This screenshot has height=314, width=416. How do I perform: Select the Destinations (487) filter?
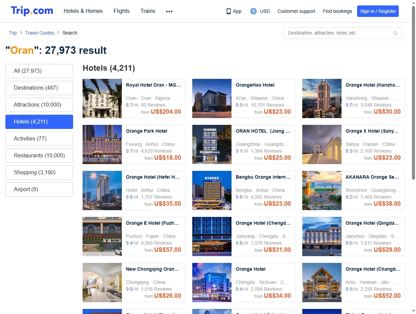(x=39, y=88)
